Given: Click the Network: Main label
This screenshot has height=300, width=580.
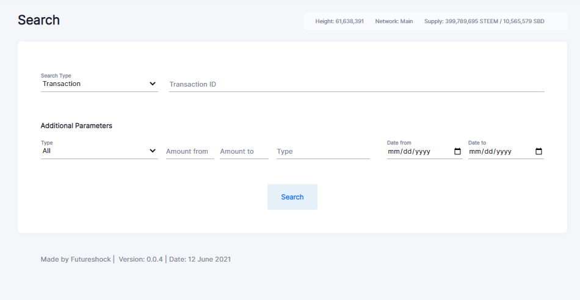Looking at the screenshot, I should pyautogui.click(x=394, y=21).
